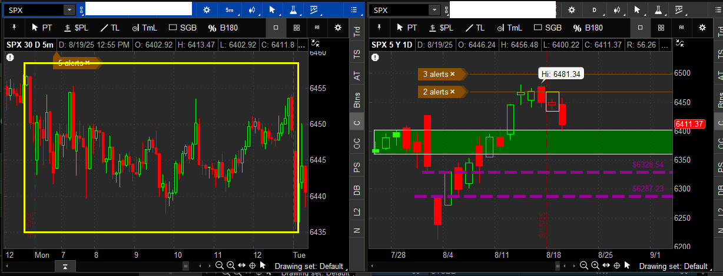This screenshot has height=276, width=723.
Task: Open chart style candlestick menu in left chart
Action: pos(252,10)
